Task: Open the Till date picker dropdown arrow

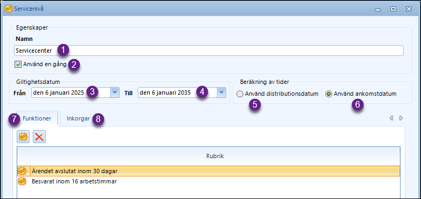Action: pyautogui.click(x=221, y=93)
